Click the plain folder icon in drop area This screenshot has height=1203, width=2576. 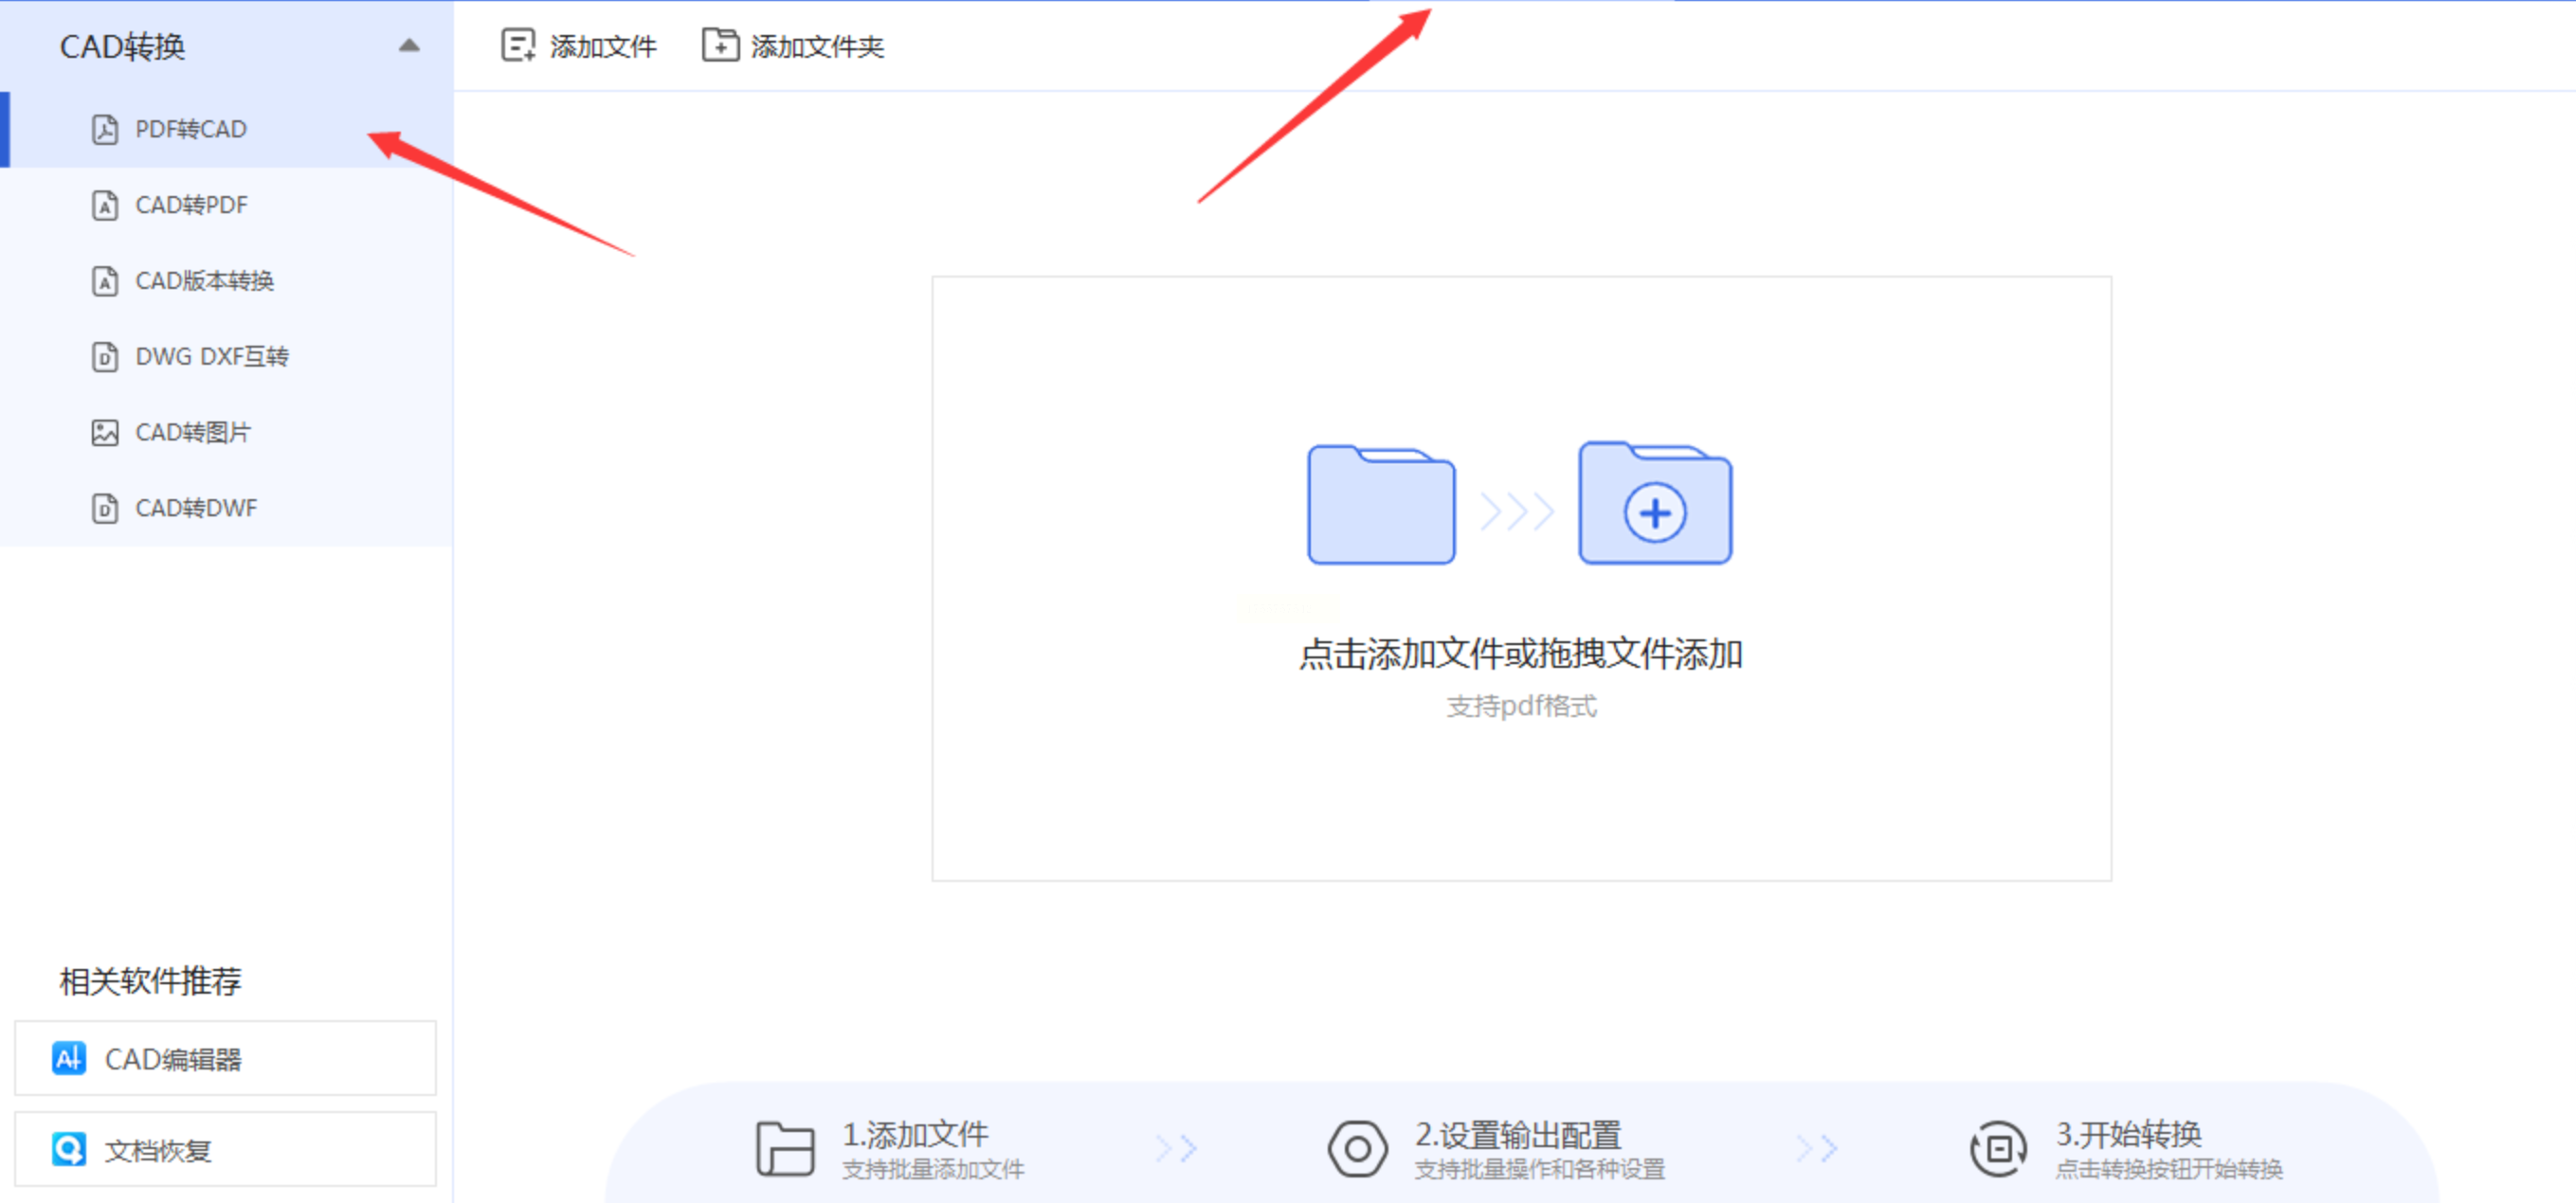[x=1381, y=505]
